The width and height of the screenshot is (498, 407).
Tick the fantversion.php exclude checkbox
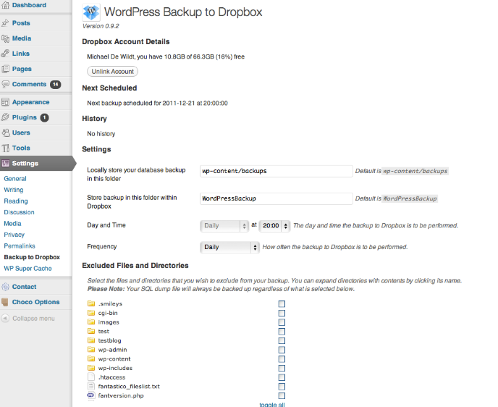click(282, 395)
